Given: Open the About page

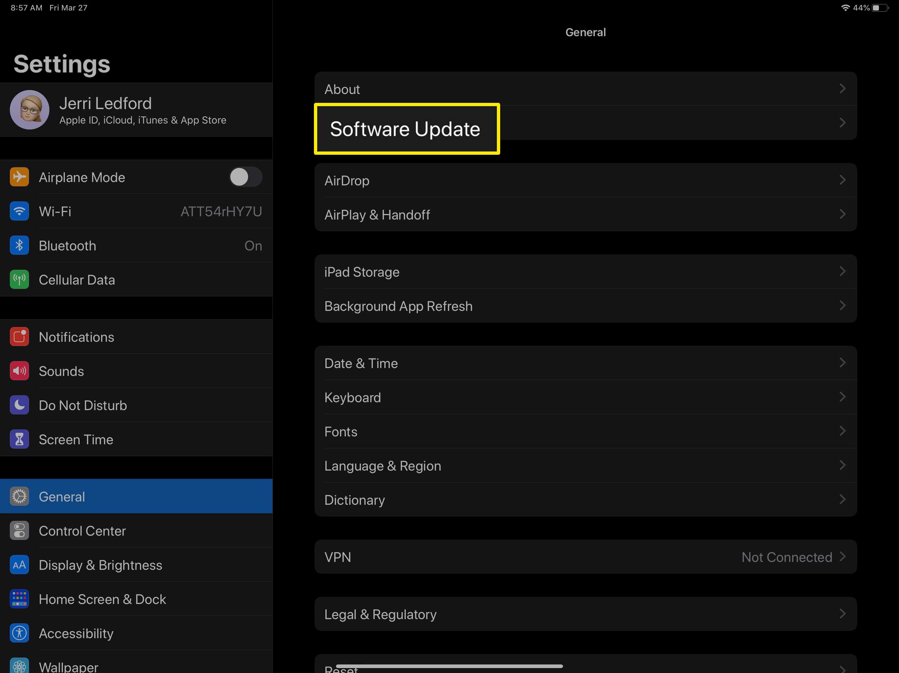Looking at the screenshot, I should [586, 89].
